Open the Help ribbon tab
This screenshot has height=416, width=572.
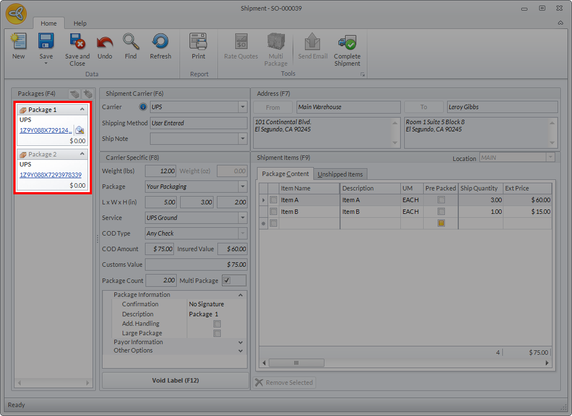(80, 23)
